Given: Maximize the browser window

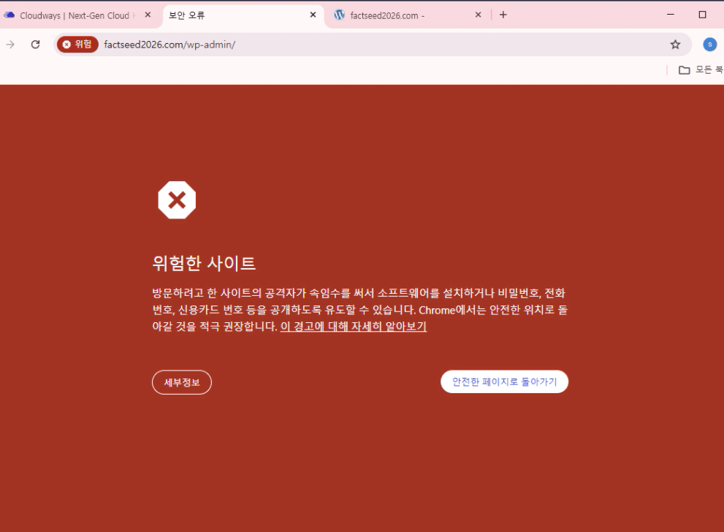Looking at the screenshot, I should click(x=702, y=15).
